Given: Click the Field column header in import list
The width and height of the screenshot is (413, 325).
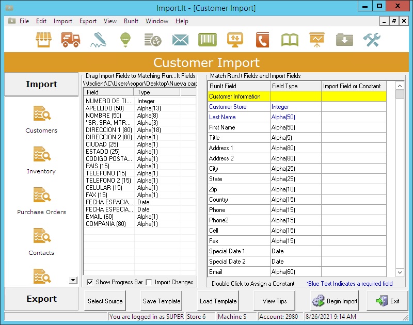Looking at the screenshot, I should tap(108, 92).
